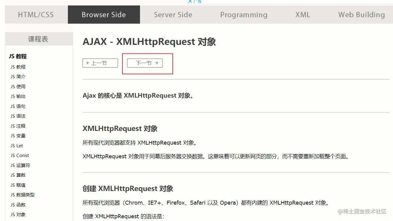Click the 所有现代浏览器都支持 sentence
Image resolution: width=393 pixels, height=221 pixels.
click(140, 143)
